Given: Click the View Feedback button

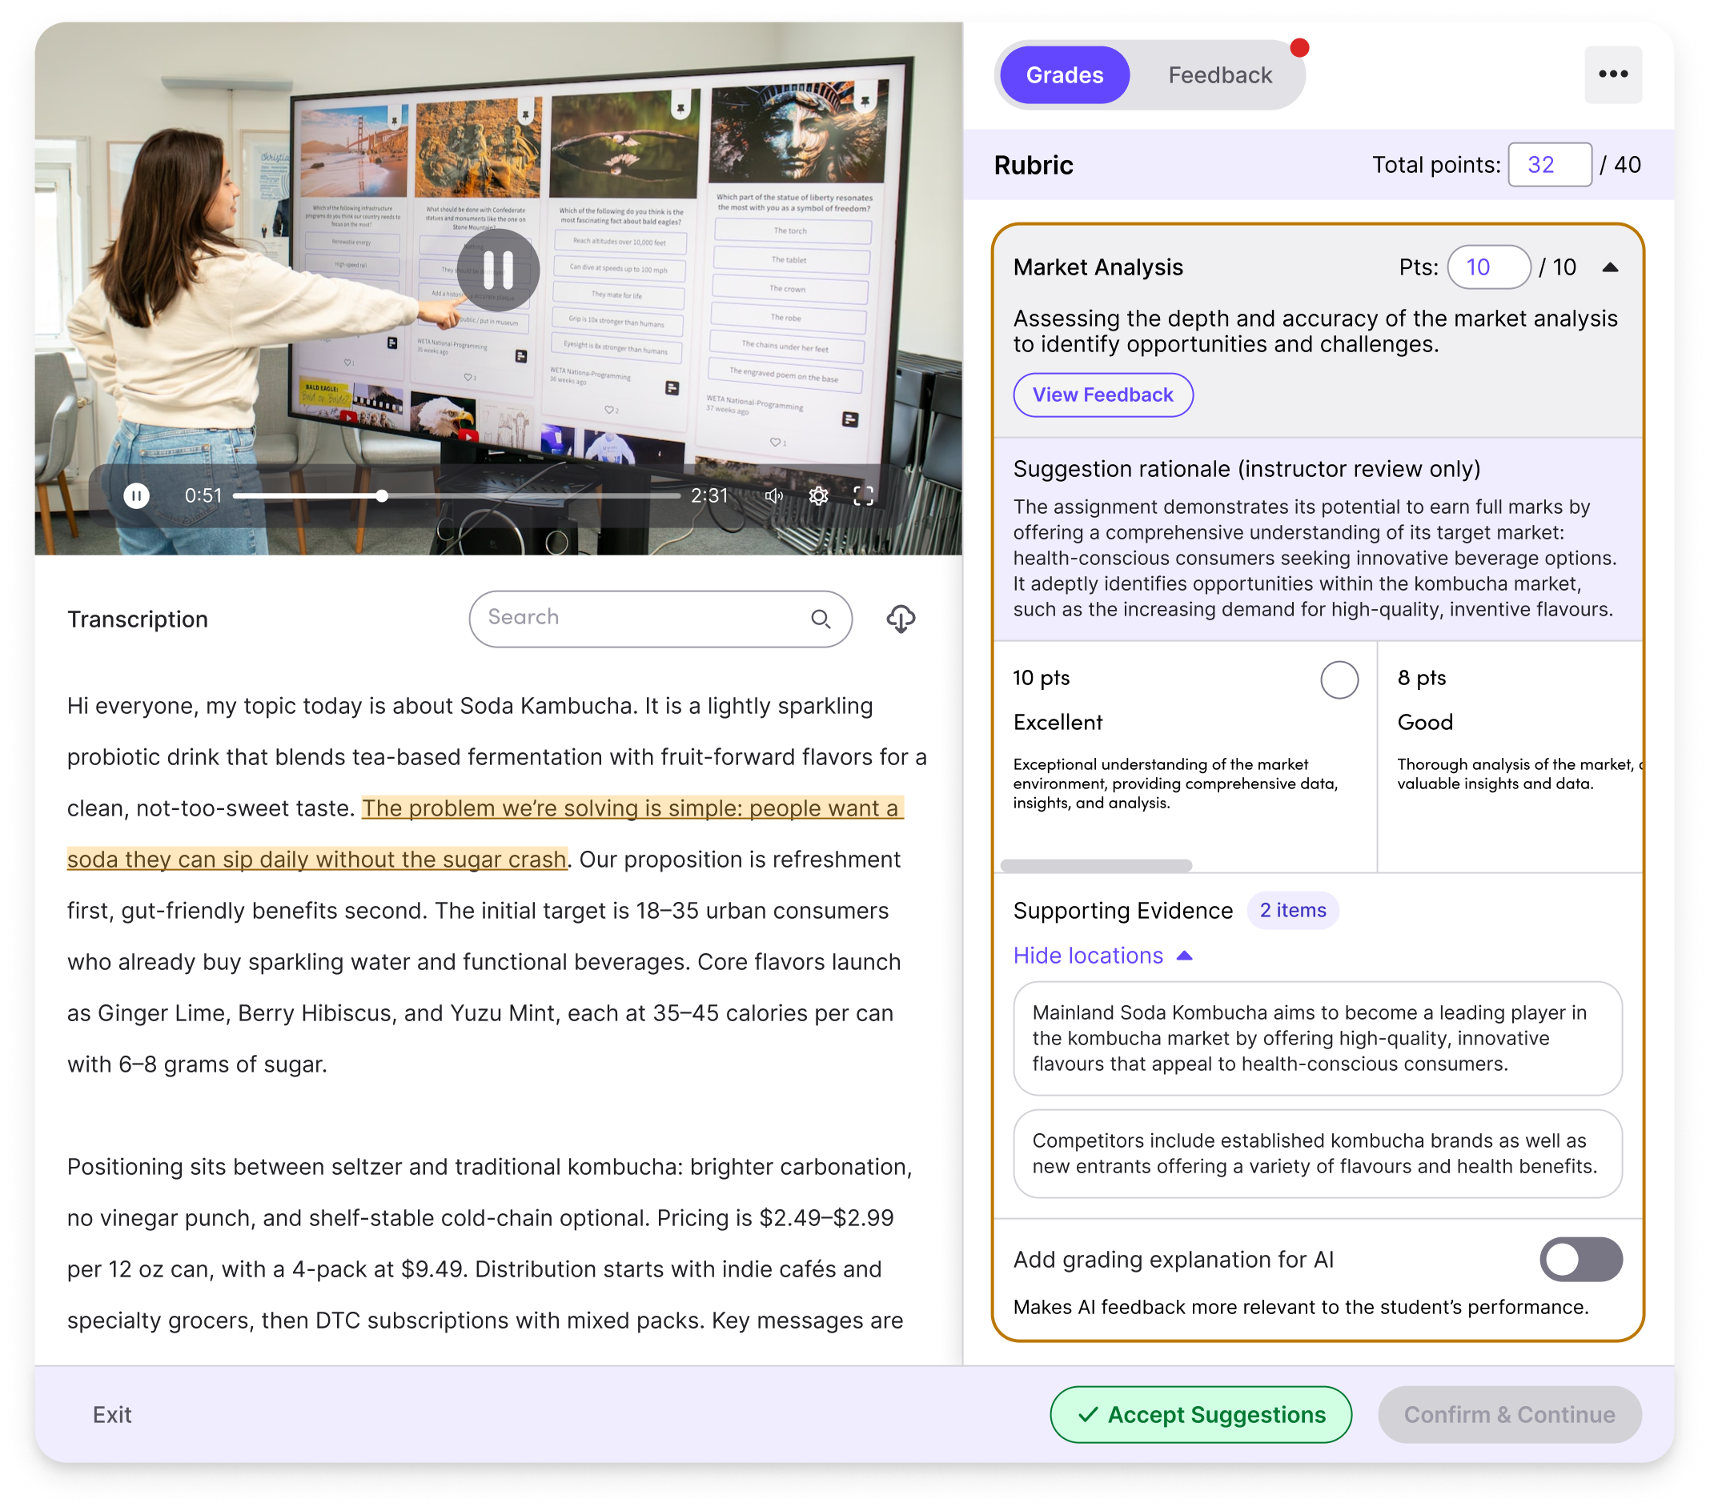Looking at the screenshot, I should [1102, 395].
